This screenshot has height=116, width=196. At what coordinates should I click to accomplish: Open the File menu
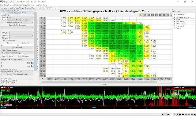2,5
